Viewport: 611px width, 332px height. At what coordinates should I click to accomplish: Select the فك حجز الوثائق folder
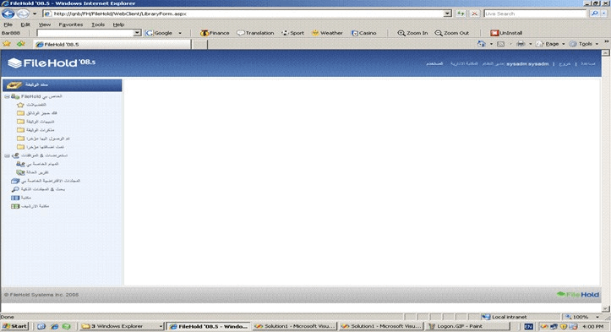coord(37,113)
